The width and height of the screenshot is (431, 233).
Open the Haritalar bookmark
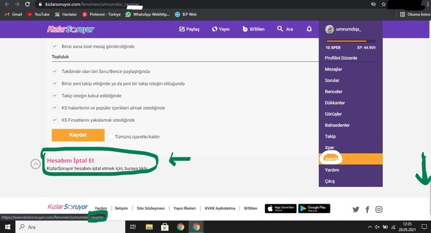pyautogui.click(x=66, y=14)
